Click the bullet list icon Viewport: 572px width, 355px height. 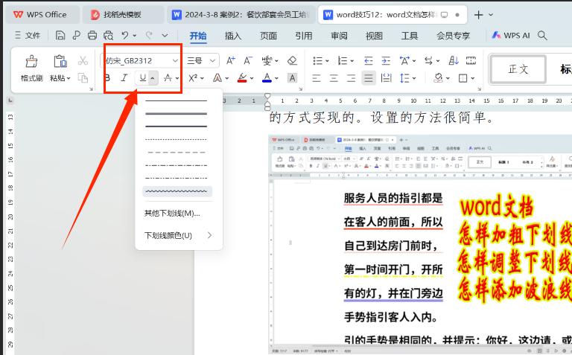[x=317, y=61]
